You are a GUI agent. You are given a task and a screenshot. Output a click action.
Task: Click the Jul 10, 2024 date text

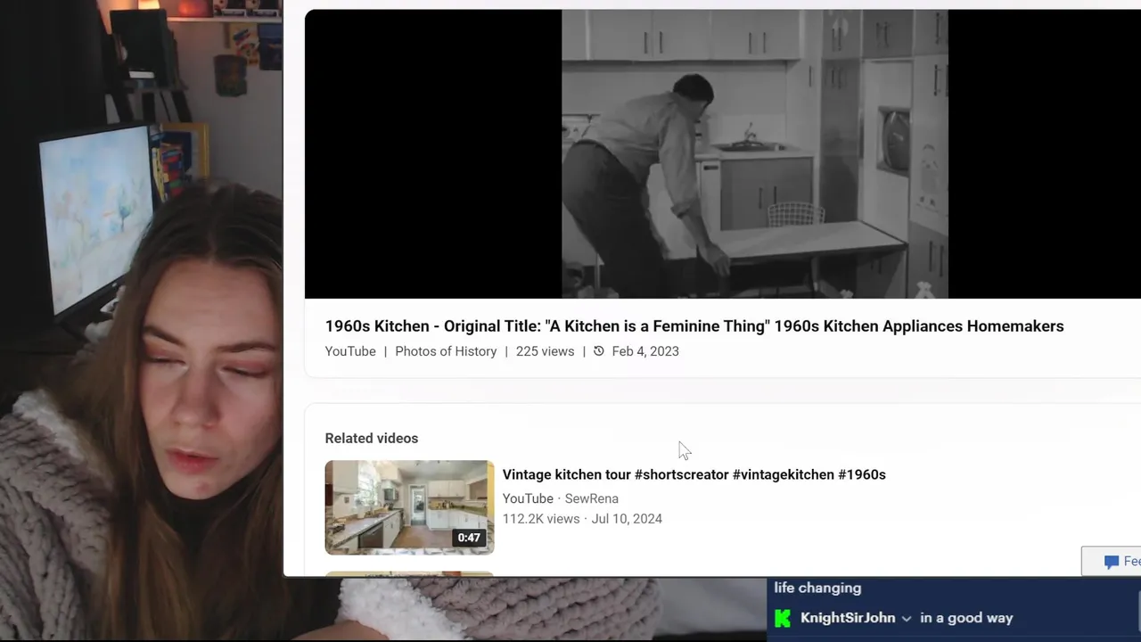click(x=627, y=519)
